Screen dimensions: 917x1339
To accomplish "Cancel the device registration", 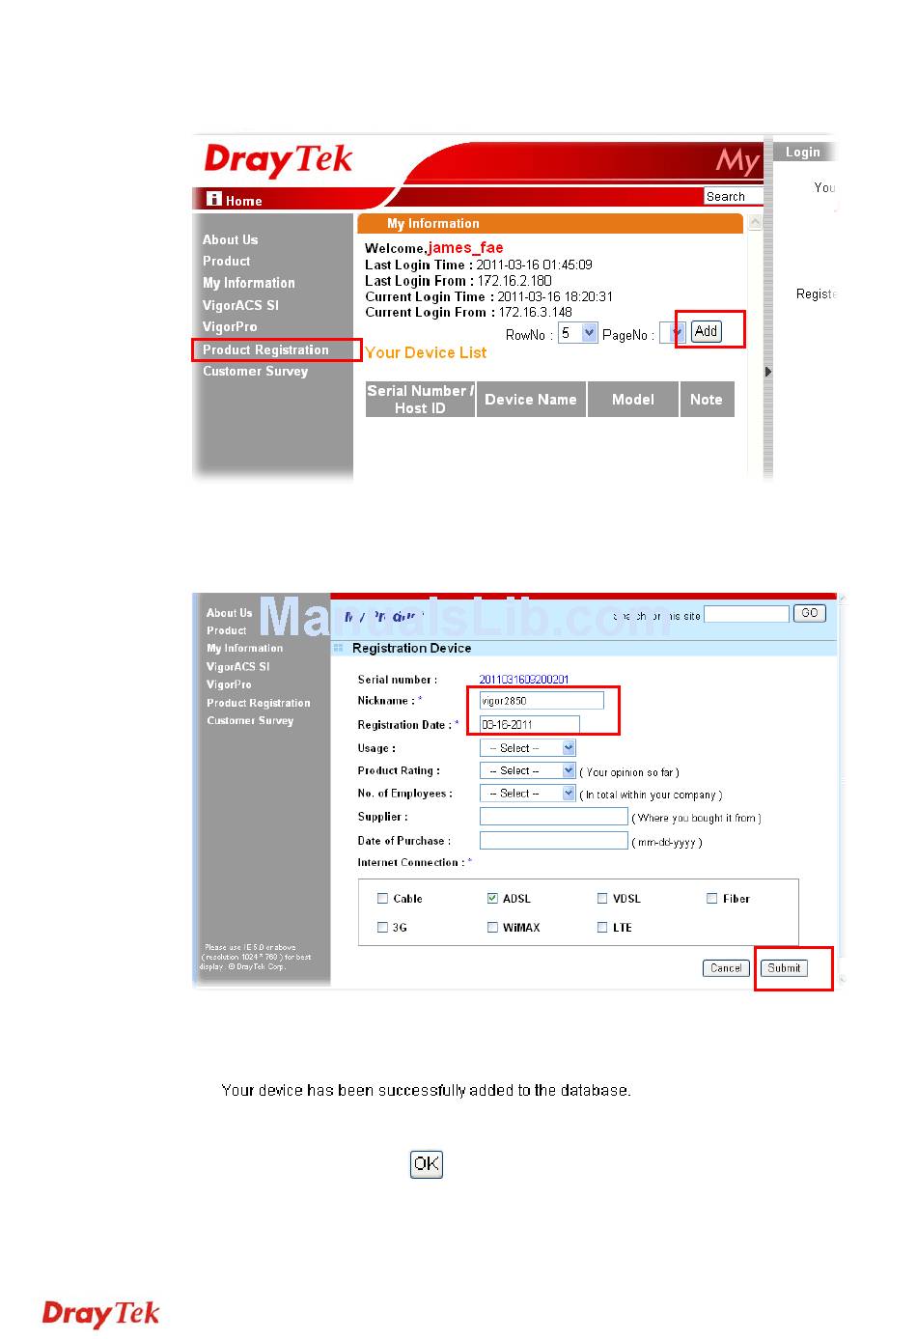I will (726, 968).
